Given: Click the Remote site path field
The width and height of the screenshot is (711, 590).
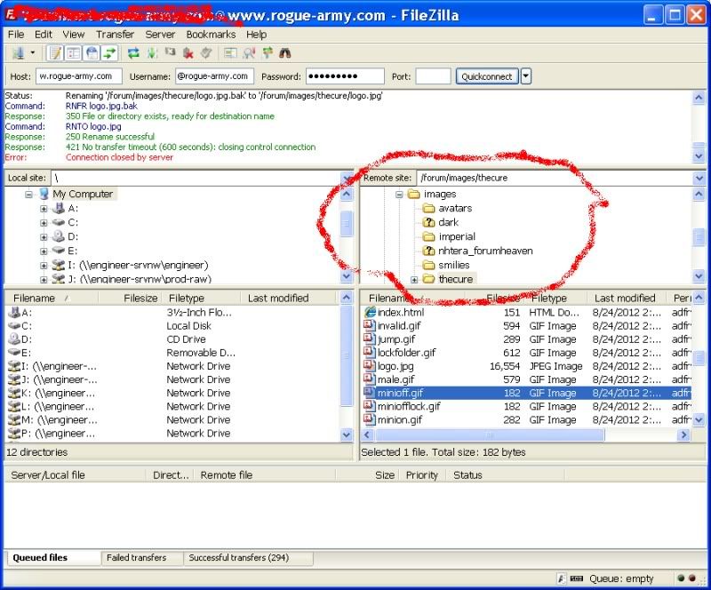Looking at the screenshot, I should point(555,178).
